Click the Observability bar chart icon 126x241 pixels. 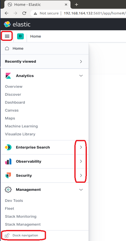8,161
